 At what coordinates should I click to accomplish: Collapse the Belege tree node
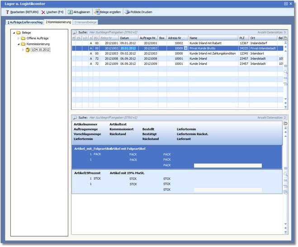[13, 33]
